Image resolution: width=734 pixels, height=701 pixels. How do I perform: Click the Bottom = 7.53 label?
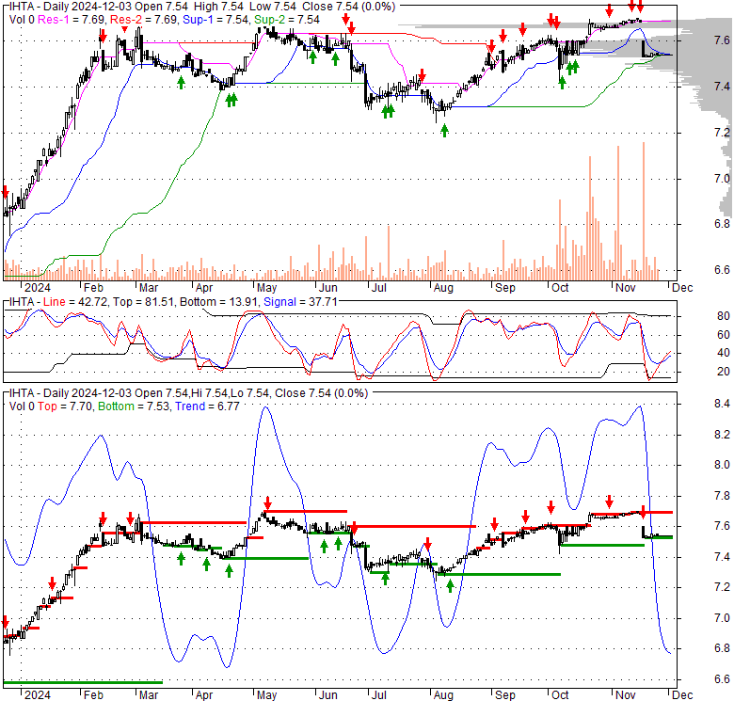(134, 406)
